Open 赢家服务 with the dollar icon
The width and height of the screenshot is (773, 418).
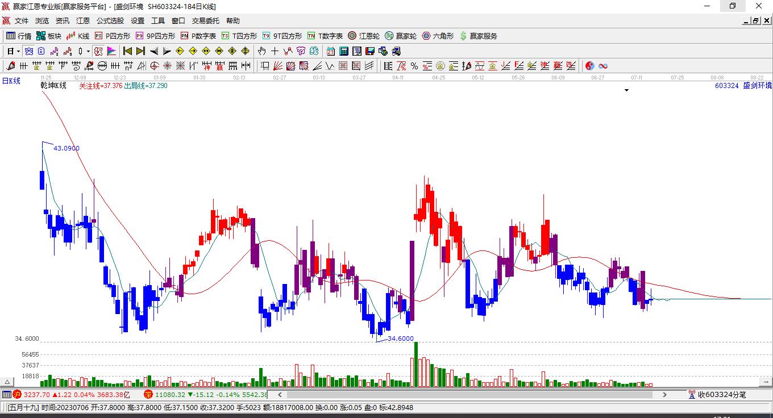[x=478, y=36]
